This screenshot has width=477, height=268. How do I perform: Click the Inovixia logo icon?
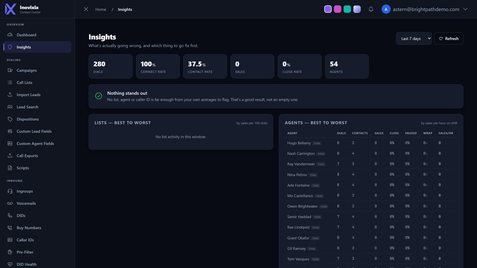(10, 9)
